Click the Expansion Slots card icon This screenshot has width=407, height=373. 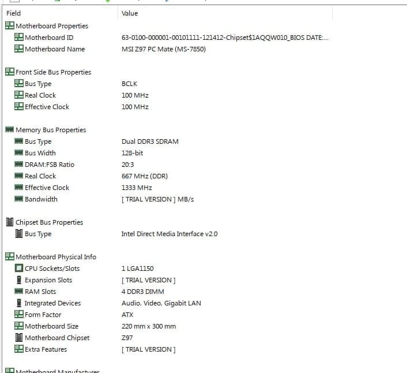[x=18, y=279]
